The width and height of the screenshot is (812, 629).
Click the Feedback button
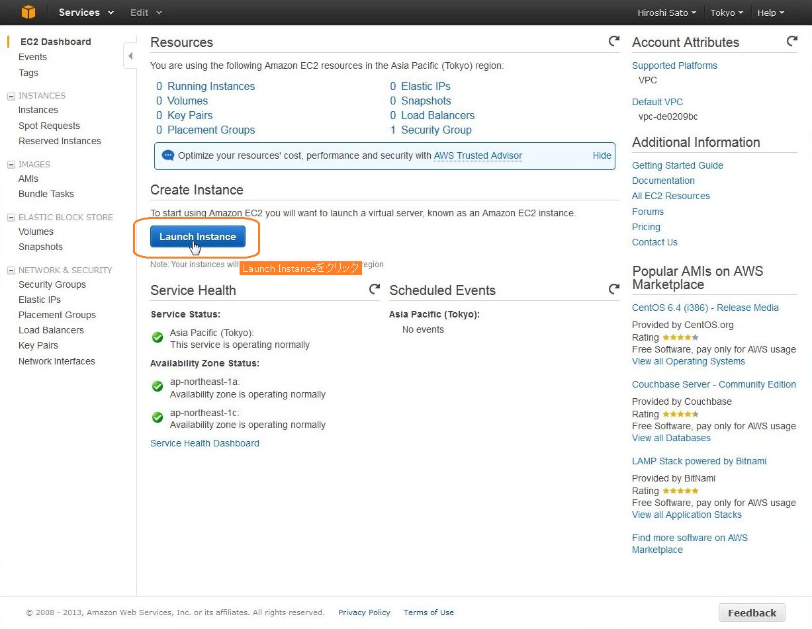(x=752, y=612)
